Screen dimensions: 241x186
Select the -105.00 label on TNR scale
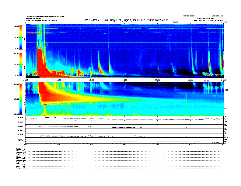pos(16,84)
